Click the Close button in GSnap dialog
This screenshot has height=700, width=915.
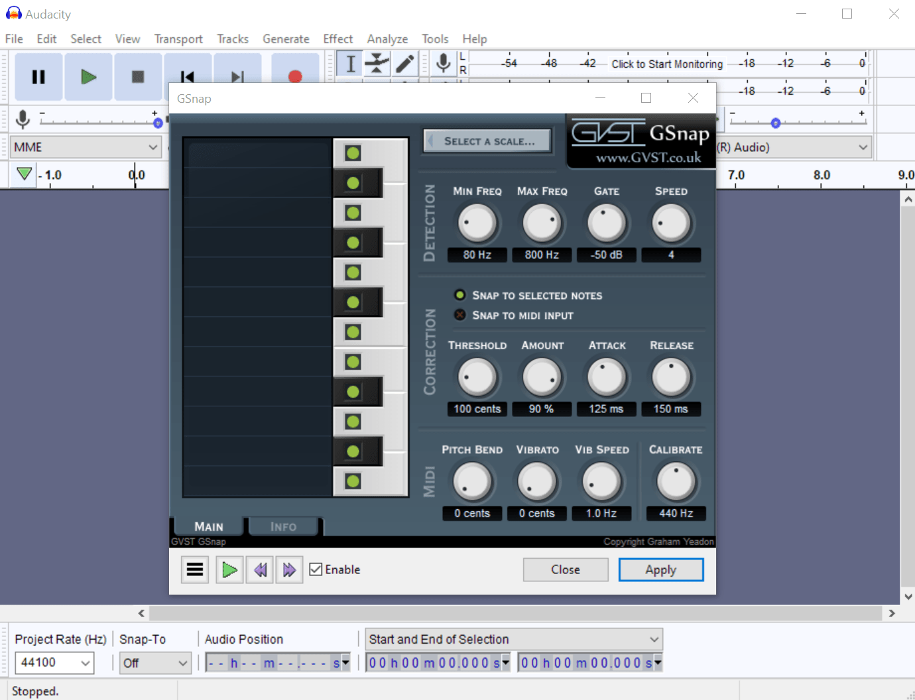tap(566, 569)
